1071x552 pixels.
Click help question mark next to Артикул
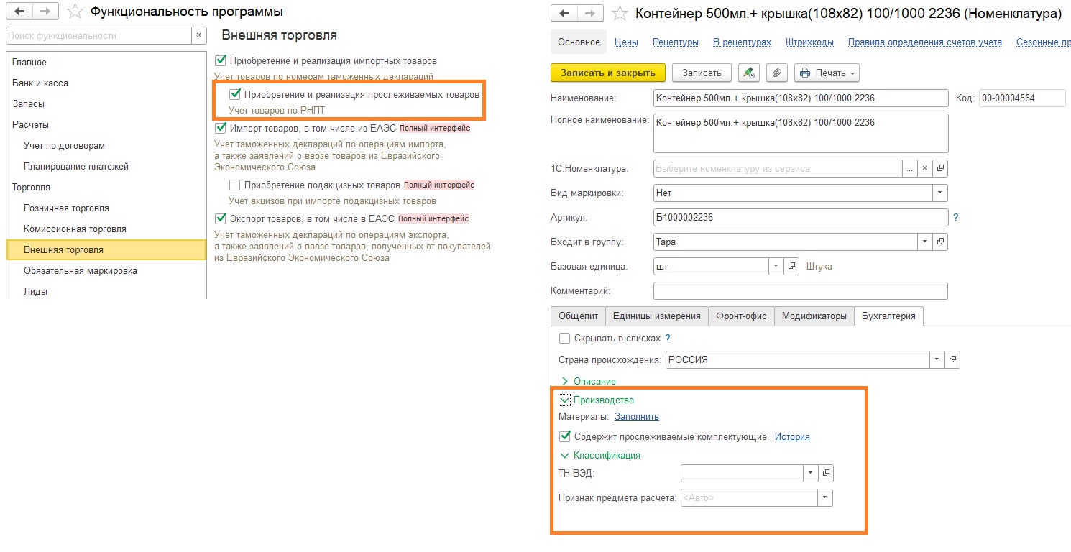[x=955, y=217]
